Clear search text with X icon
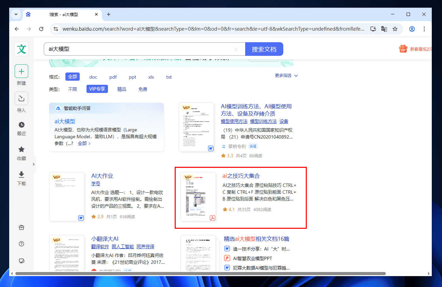This screenshot has width=442, height=287. point(236,49)
